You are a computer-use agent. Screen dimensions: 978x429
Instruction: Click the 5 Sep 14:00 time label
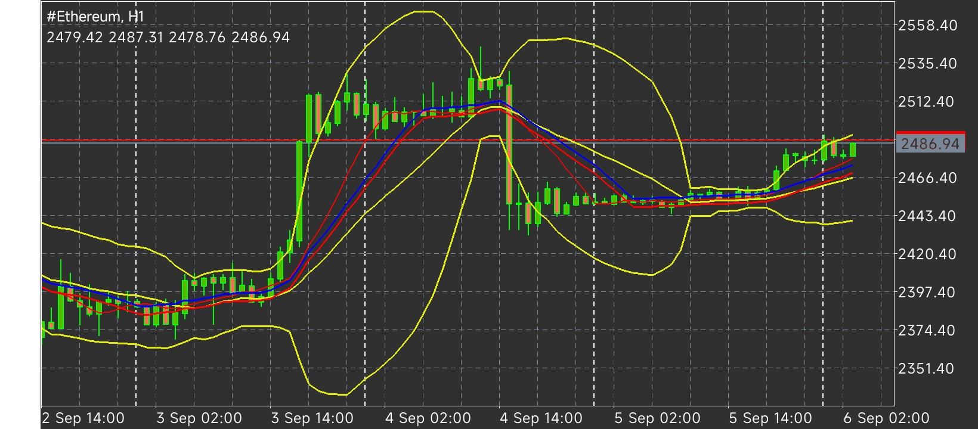pyautogui.click(x=770, y=418)
